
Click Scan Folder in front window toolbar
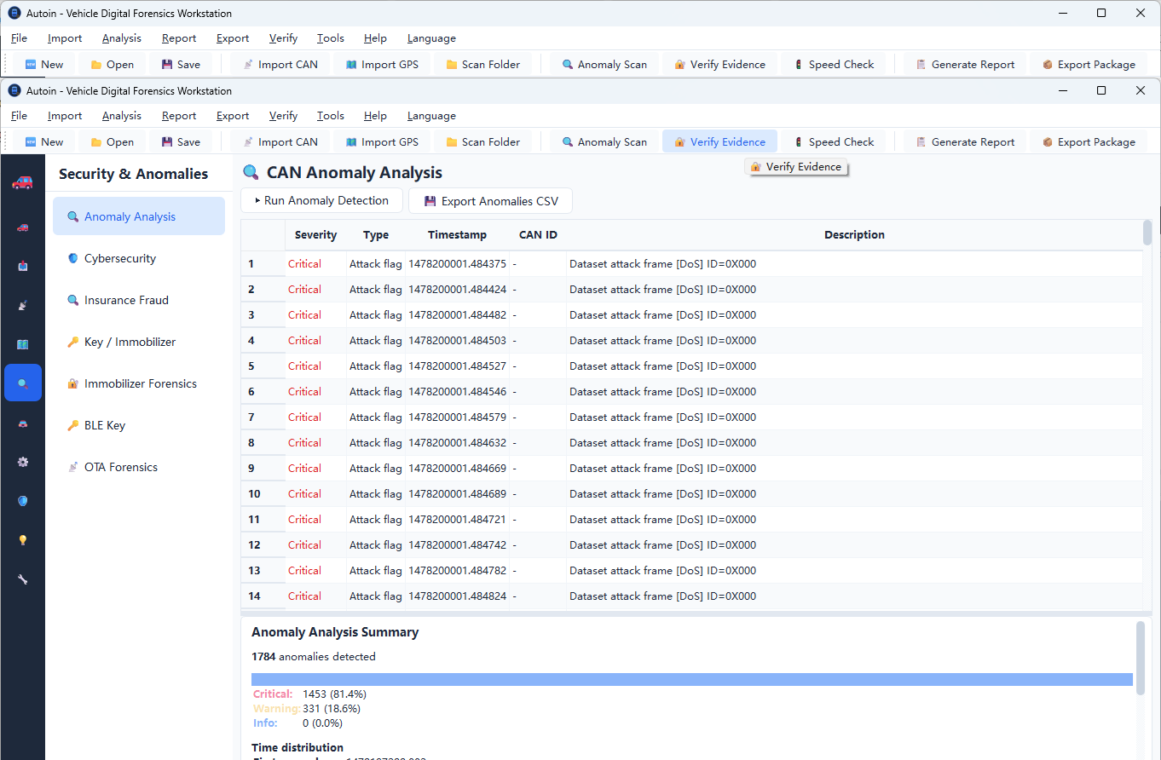coord(482,141)
